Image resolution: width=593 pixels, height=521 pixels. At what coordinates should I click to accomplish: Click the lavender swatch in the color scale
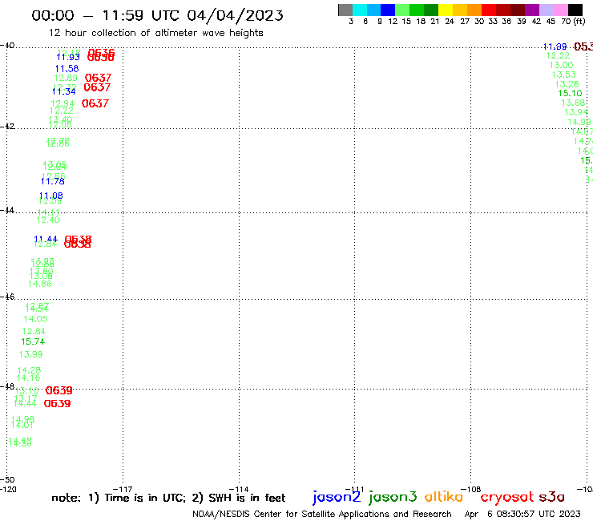(x=546, y=10)
